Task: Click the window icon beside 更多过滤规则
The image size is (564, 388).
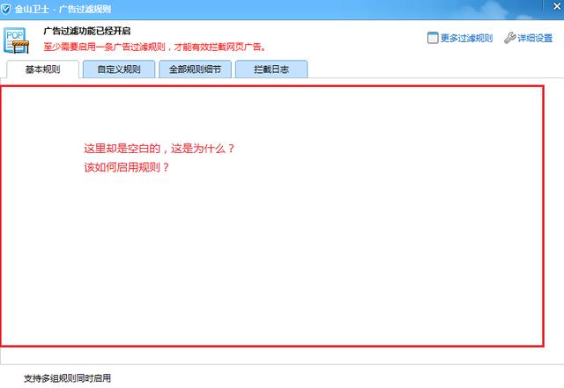Action: pos(433,38)
